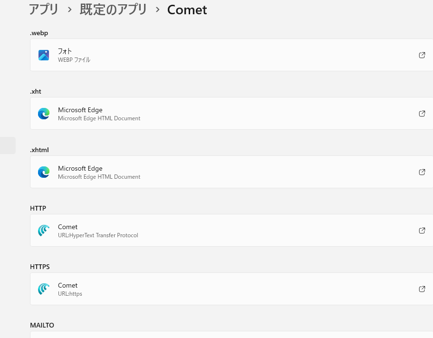
Task: Open the external-link icon for .xht
Action: [x=422, y=114]
